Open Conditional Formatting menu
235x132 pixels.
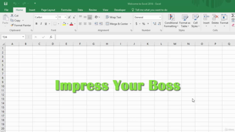click(x=171, y=21)
